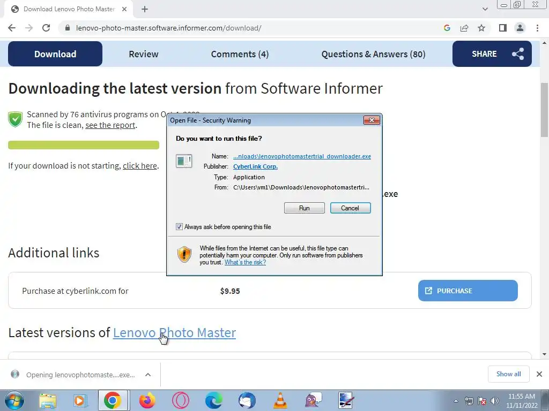Click the scrollbar up arrow

click(545, 43)
